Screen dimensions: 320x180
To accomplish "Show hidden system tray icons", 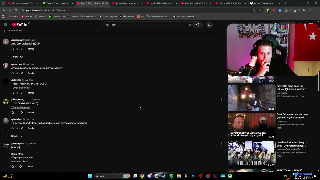I will coord(280,176).
